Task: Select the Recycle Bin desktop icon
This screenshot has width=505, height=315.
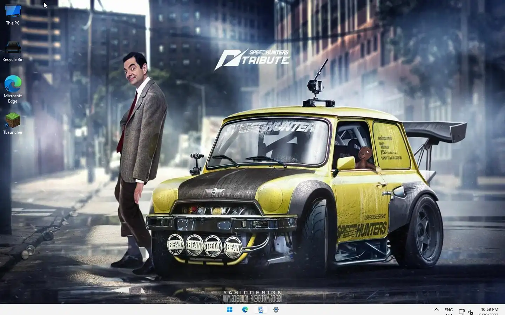Action: tap(13, 51)
